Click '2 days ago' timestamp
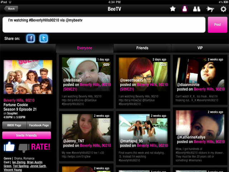Image resolution: width=229 pixels, height=172 pixels. pyautogui.click(x=159, y=59)
